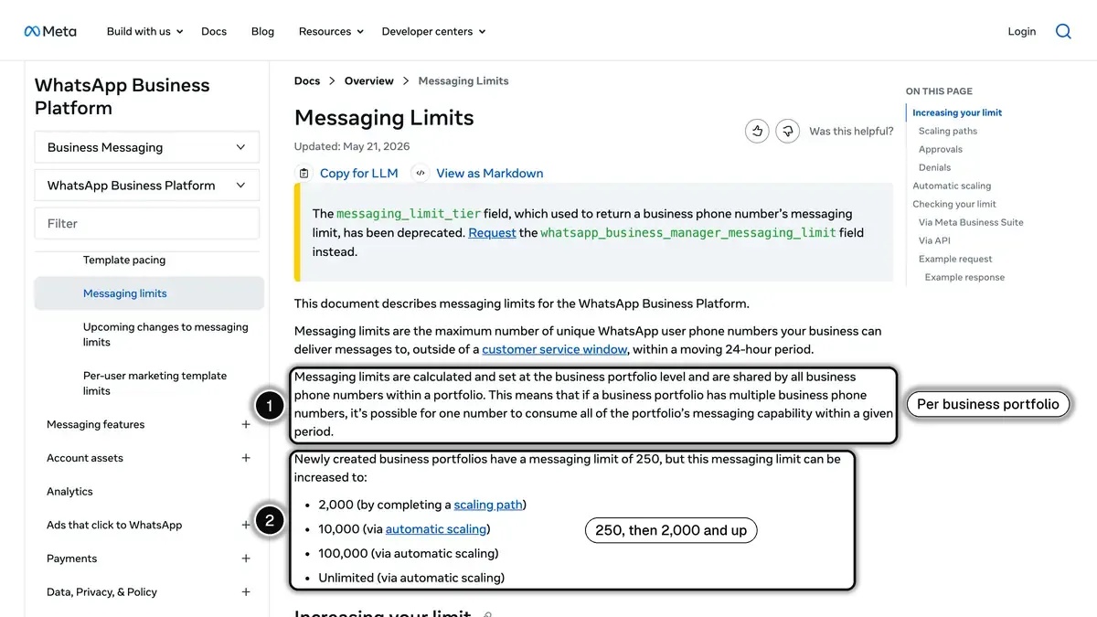Jump to Via API in outline

935,240
